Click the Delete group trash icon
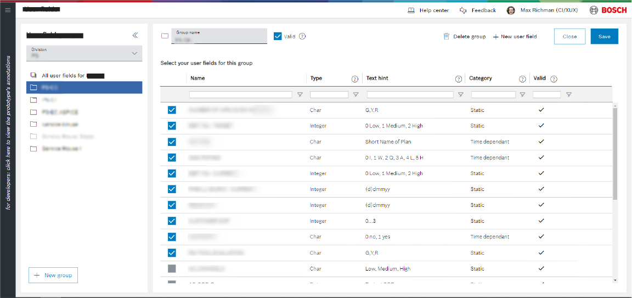The image size is (632, 298). click(447, 37)
